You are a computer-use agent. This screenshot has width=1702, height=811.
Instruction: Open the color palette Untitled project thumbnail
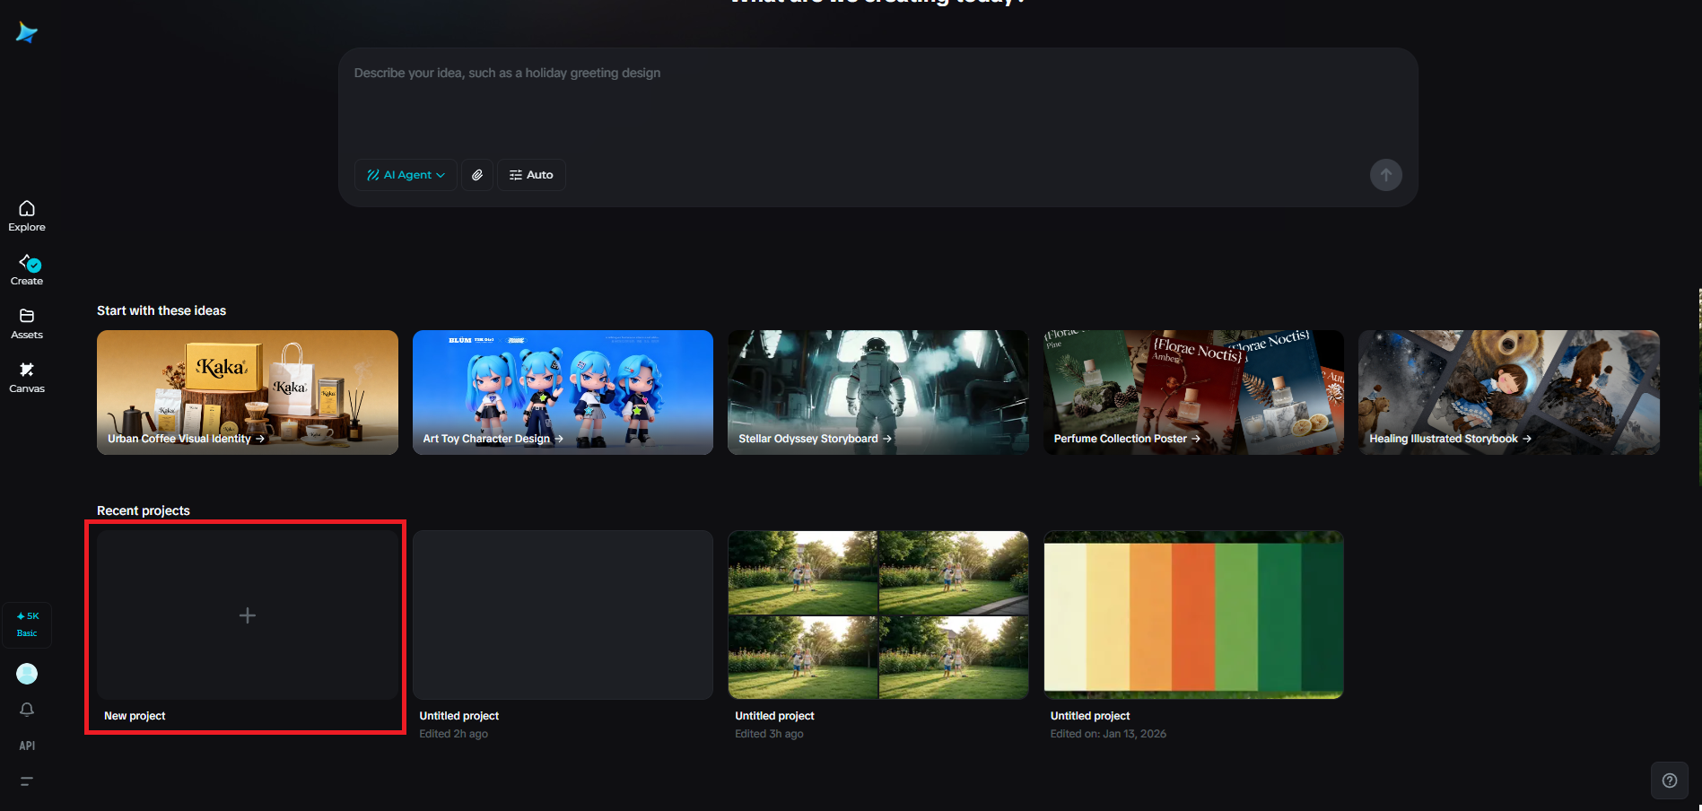point(1192,615)
